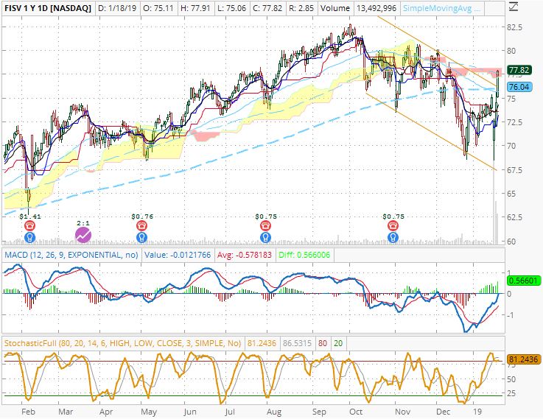Open the November lightbulb event icon

(393, 237)
